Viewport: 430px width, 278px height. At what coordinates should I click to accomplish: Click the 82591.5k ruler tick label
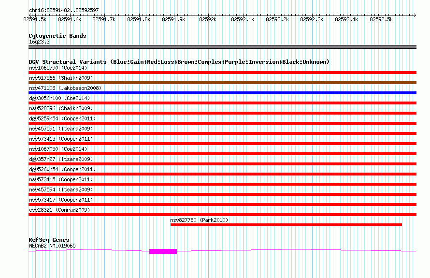[x=35, y=19]
